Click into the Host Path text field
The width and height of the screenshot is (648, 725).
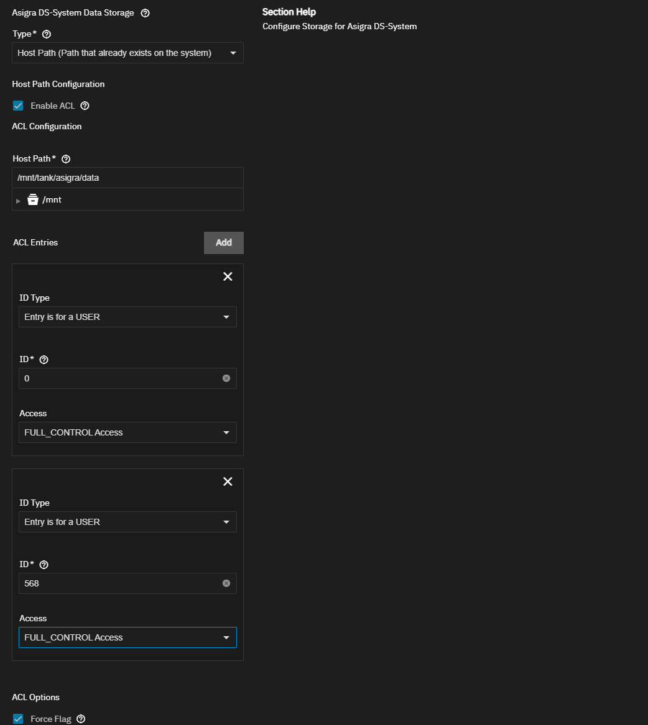point(127,178)
